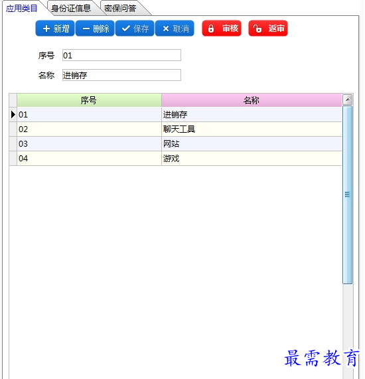Viewport: 365px width, 379px height.
Task: Switch to the 应用类目 tab
Action: (x=22, y=9)
